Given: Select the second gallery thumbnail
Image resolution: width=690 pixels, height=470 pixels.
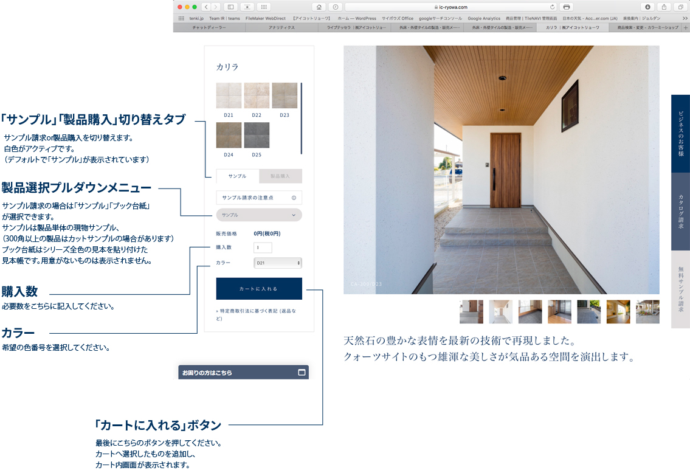Looking at the screenshot, I should point(501,311).
